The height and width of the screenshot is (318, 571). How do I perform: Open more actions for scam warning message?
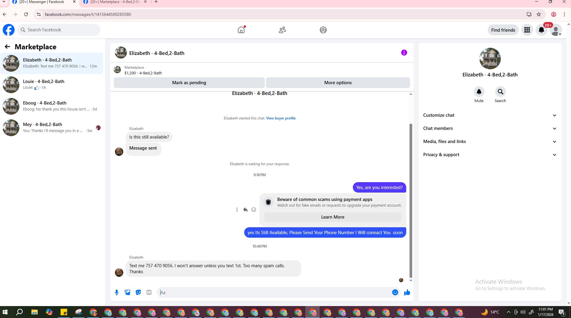point(237,210)
